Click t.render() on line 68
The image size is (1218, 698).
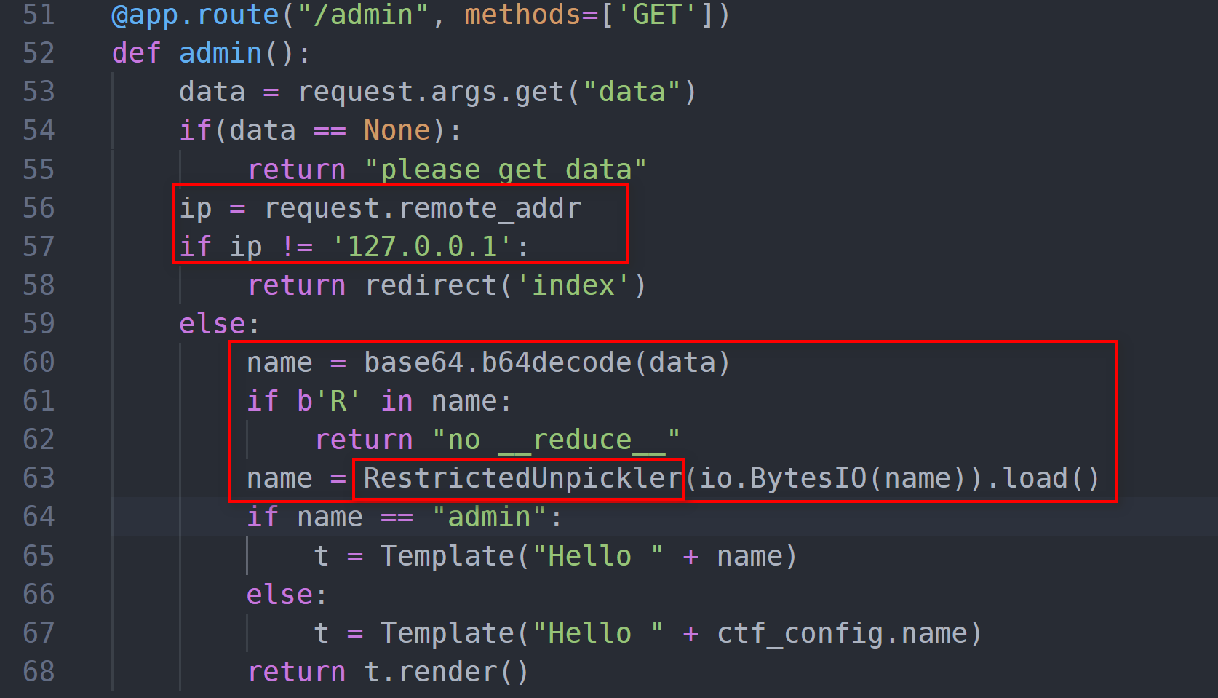coord(445,672)
